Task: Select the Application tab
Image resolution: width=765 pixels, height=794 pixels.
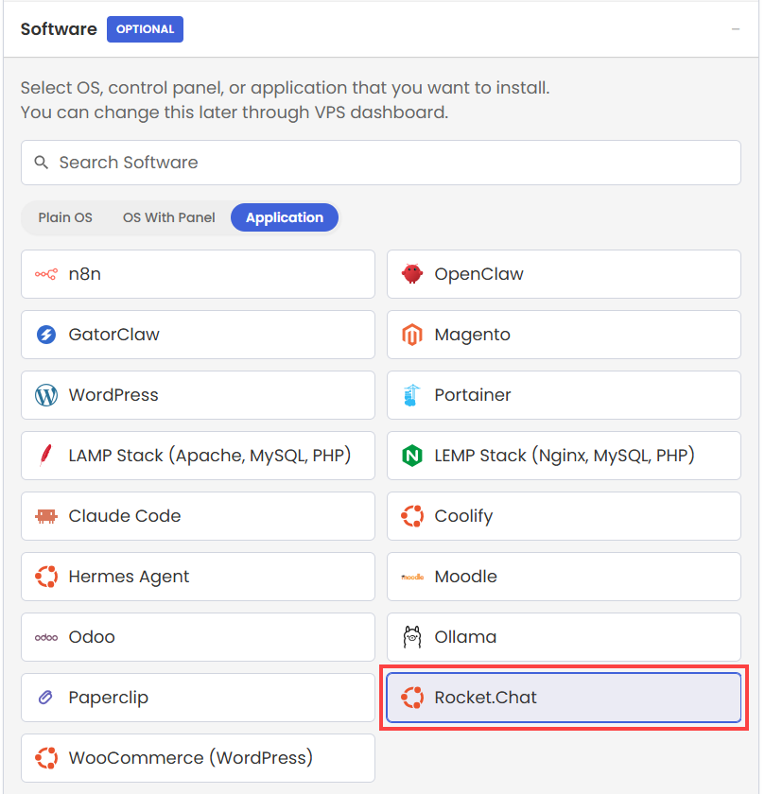Action: (285, 217)
